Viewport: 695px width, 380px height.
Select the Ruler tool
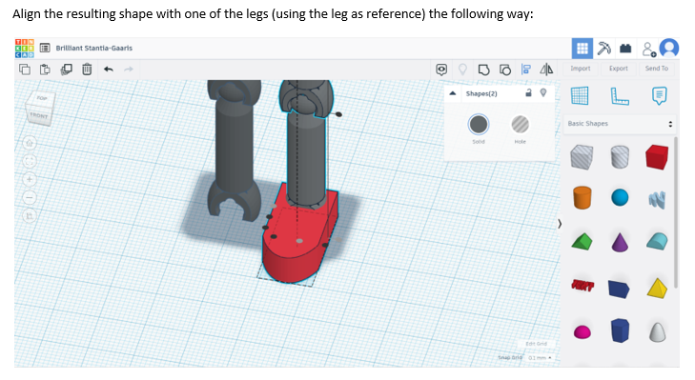coord(619,96)
